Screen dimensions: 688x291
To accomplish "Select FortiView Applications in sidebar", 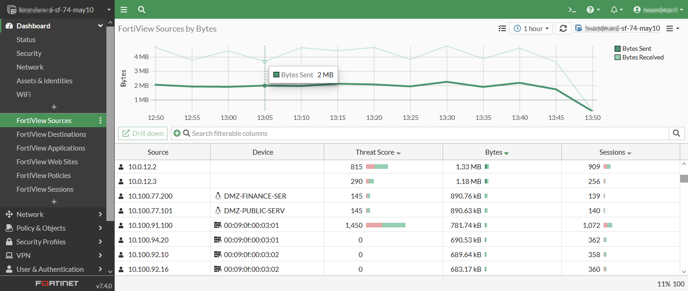I will (51, 148).
